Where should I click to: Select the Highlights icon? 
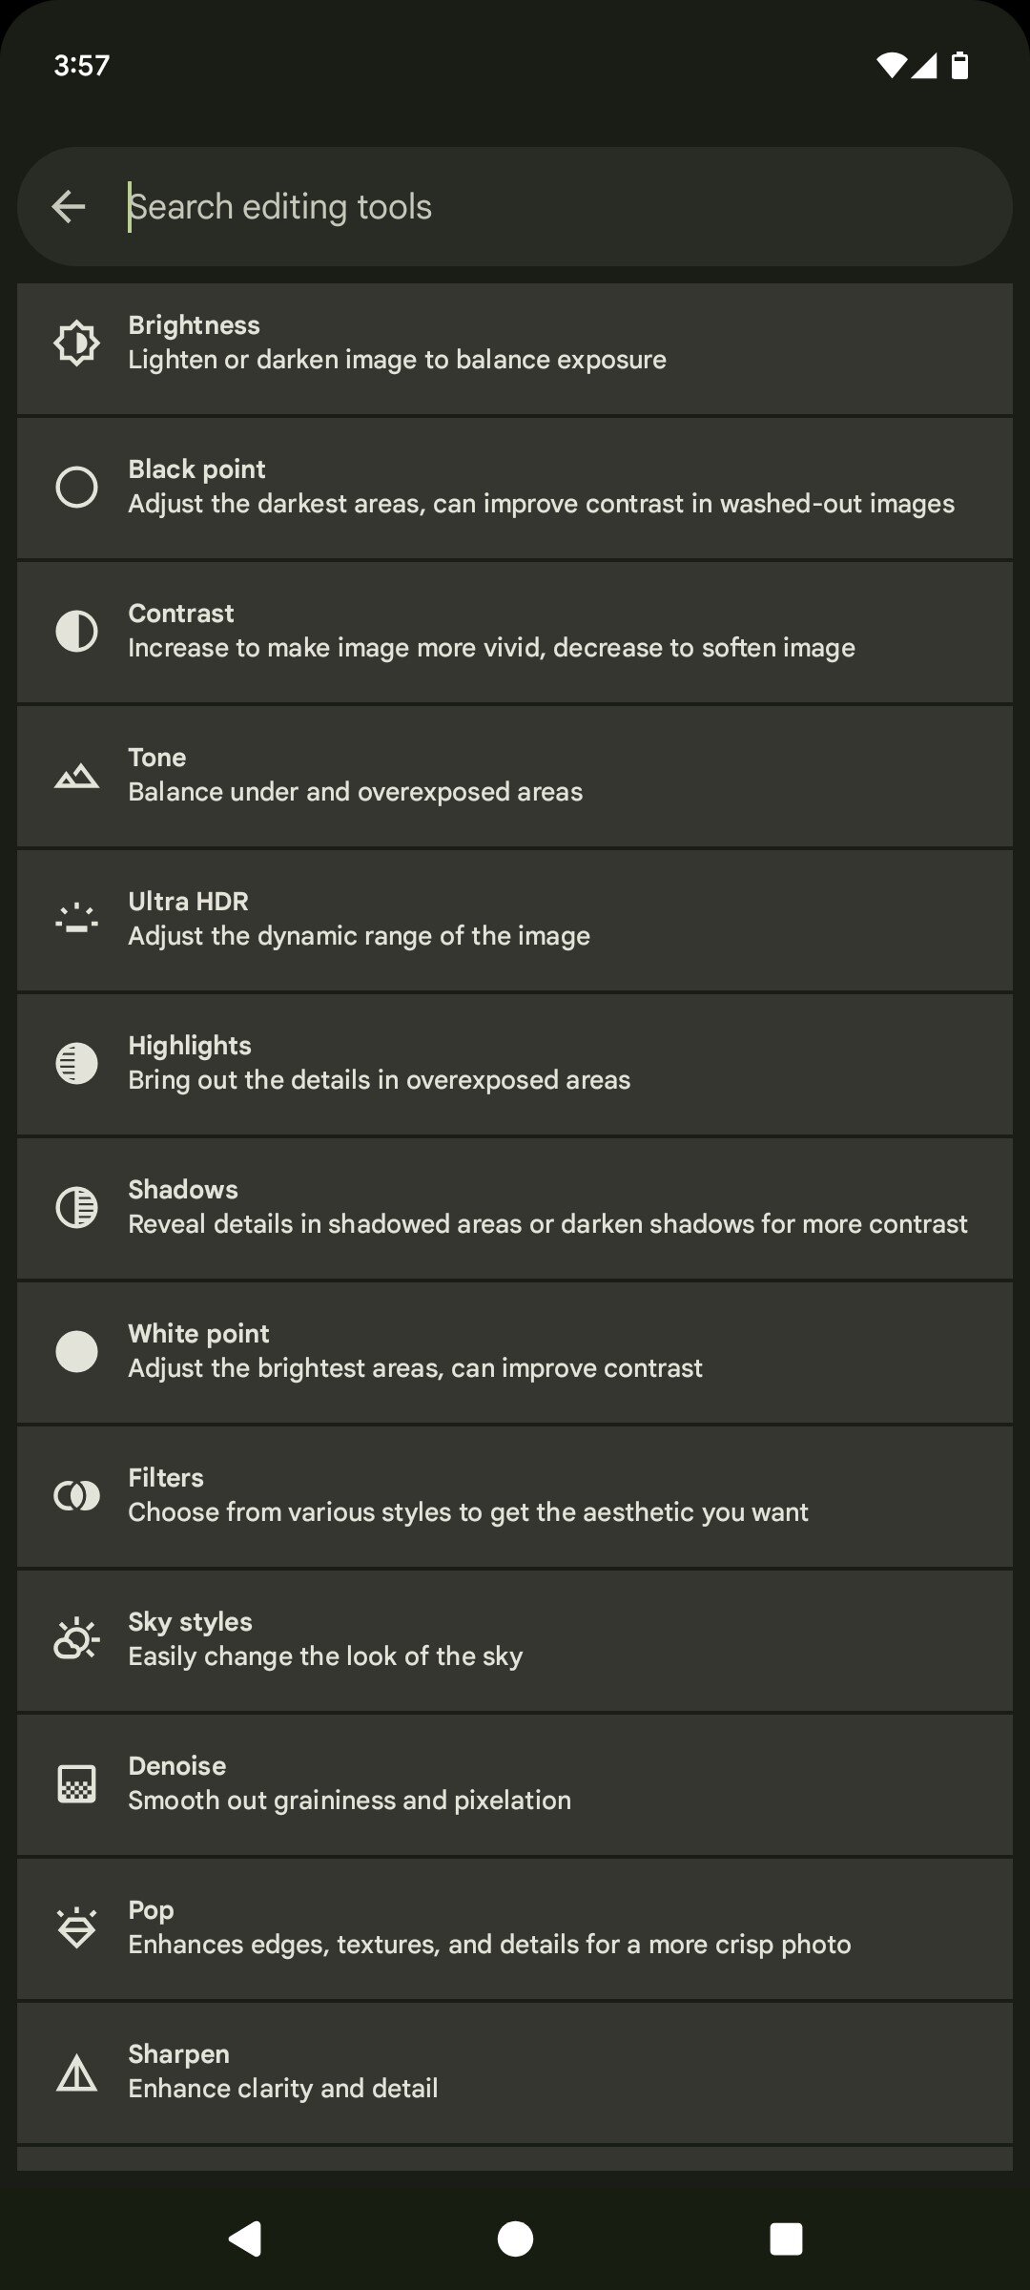pos(76,1063)
